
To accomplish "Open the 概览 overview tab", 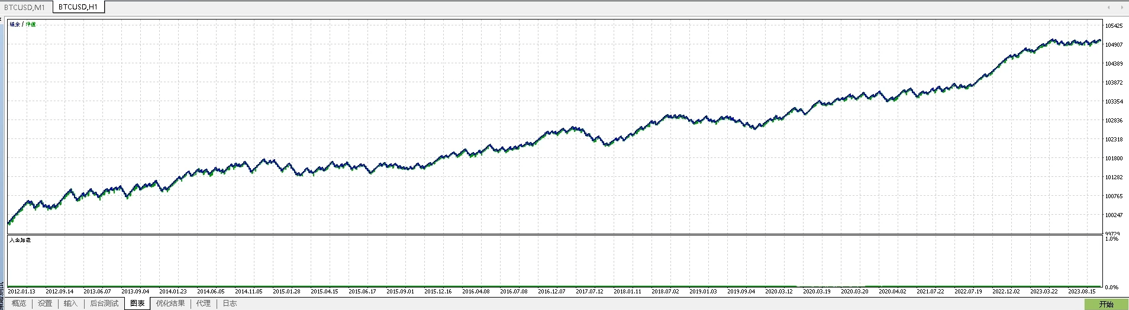I will point(19,303).
